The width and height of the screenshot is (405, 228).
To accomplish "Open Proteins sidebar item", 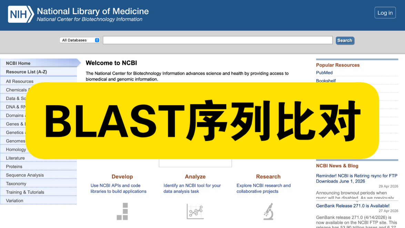I will click(x=39, y=167).
